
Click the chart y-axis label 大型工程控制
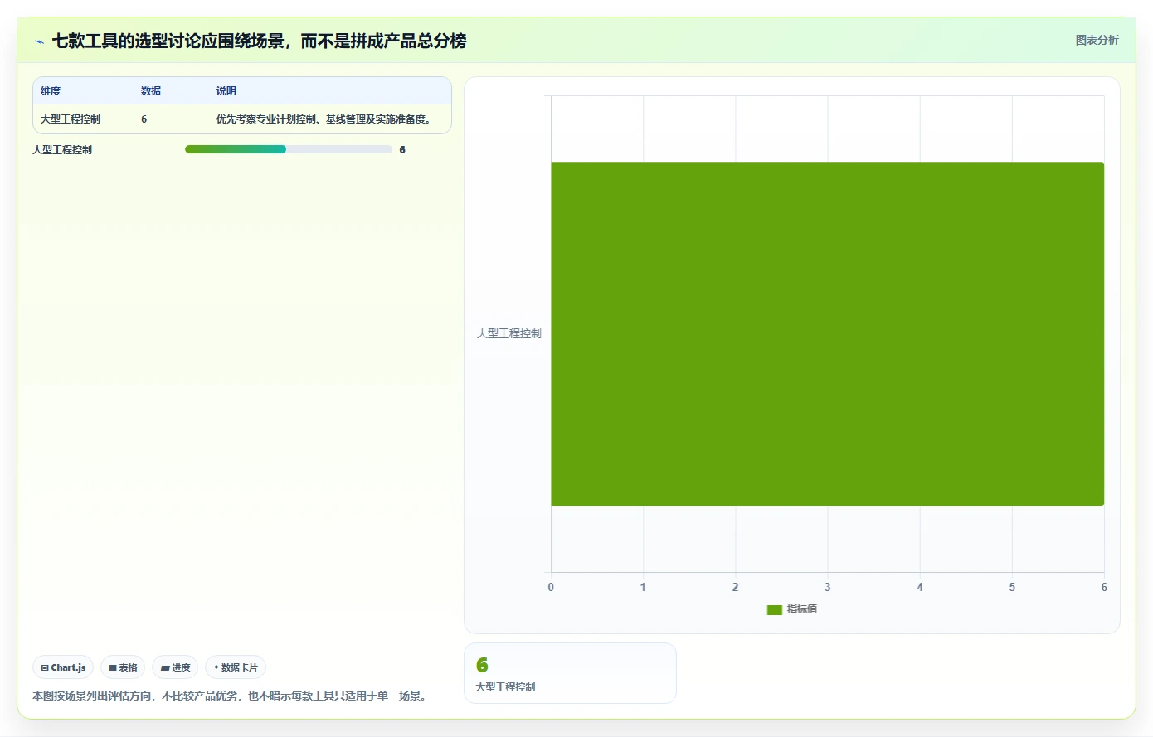508,333
